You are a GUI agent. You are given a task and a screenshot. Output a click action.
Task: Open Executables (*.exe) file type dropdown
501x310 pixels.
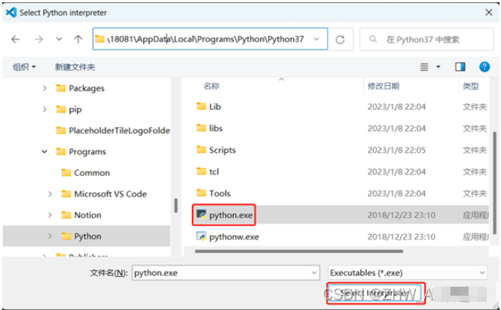tap(408, 273)
